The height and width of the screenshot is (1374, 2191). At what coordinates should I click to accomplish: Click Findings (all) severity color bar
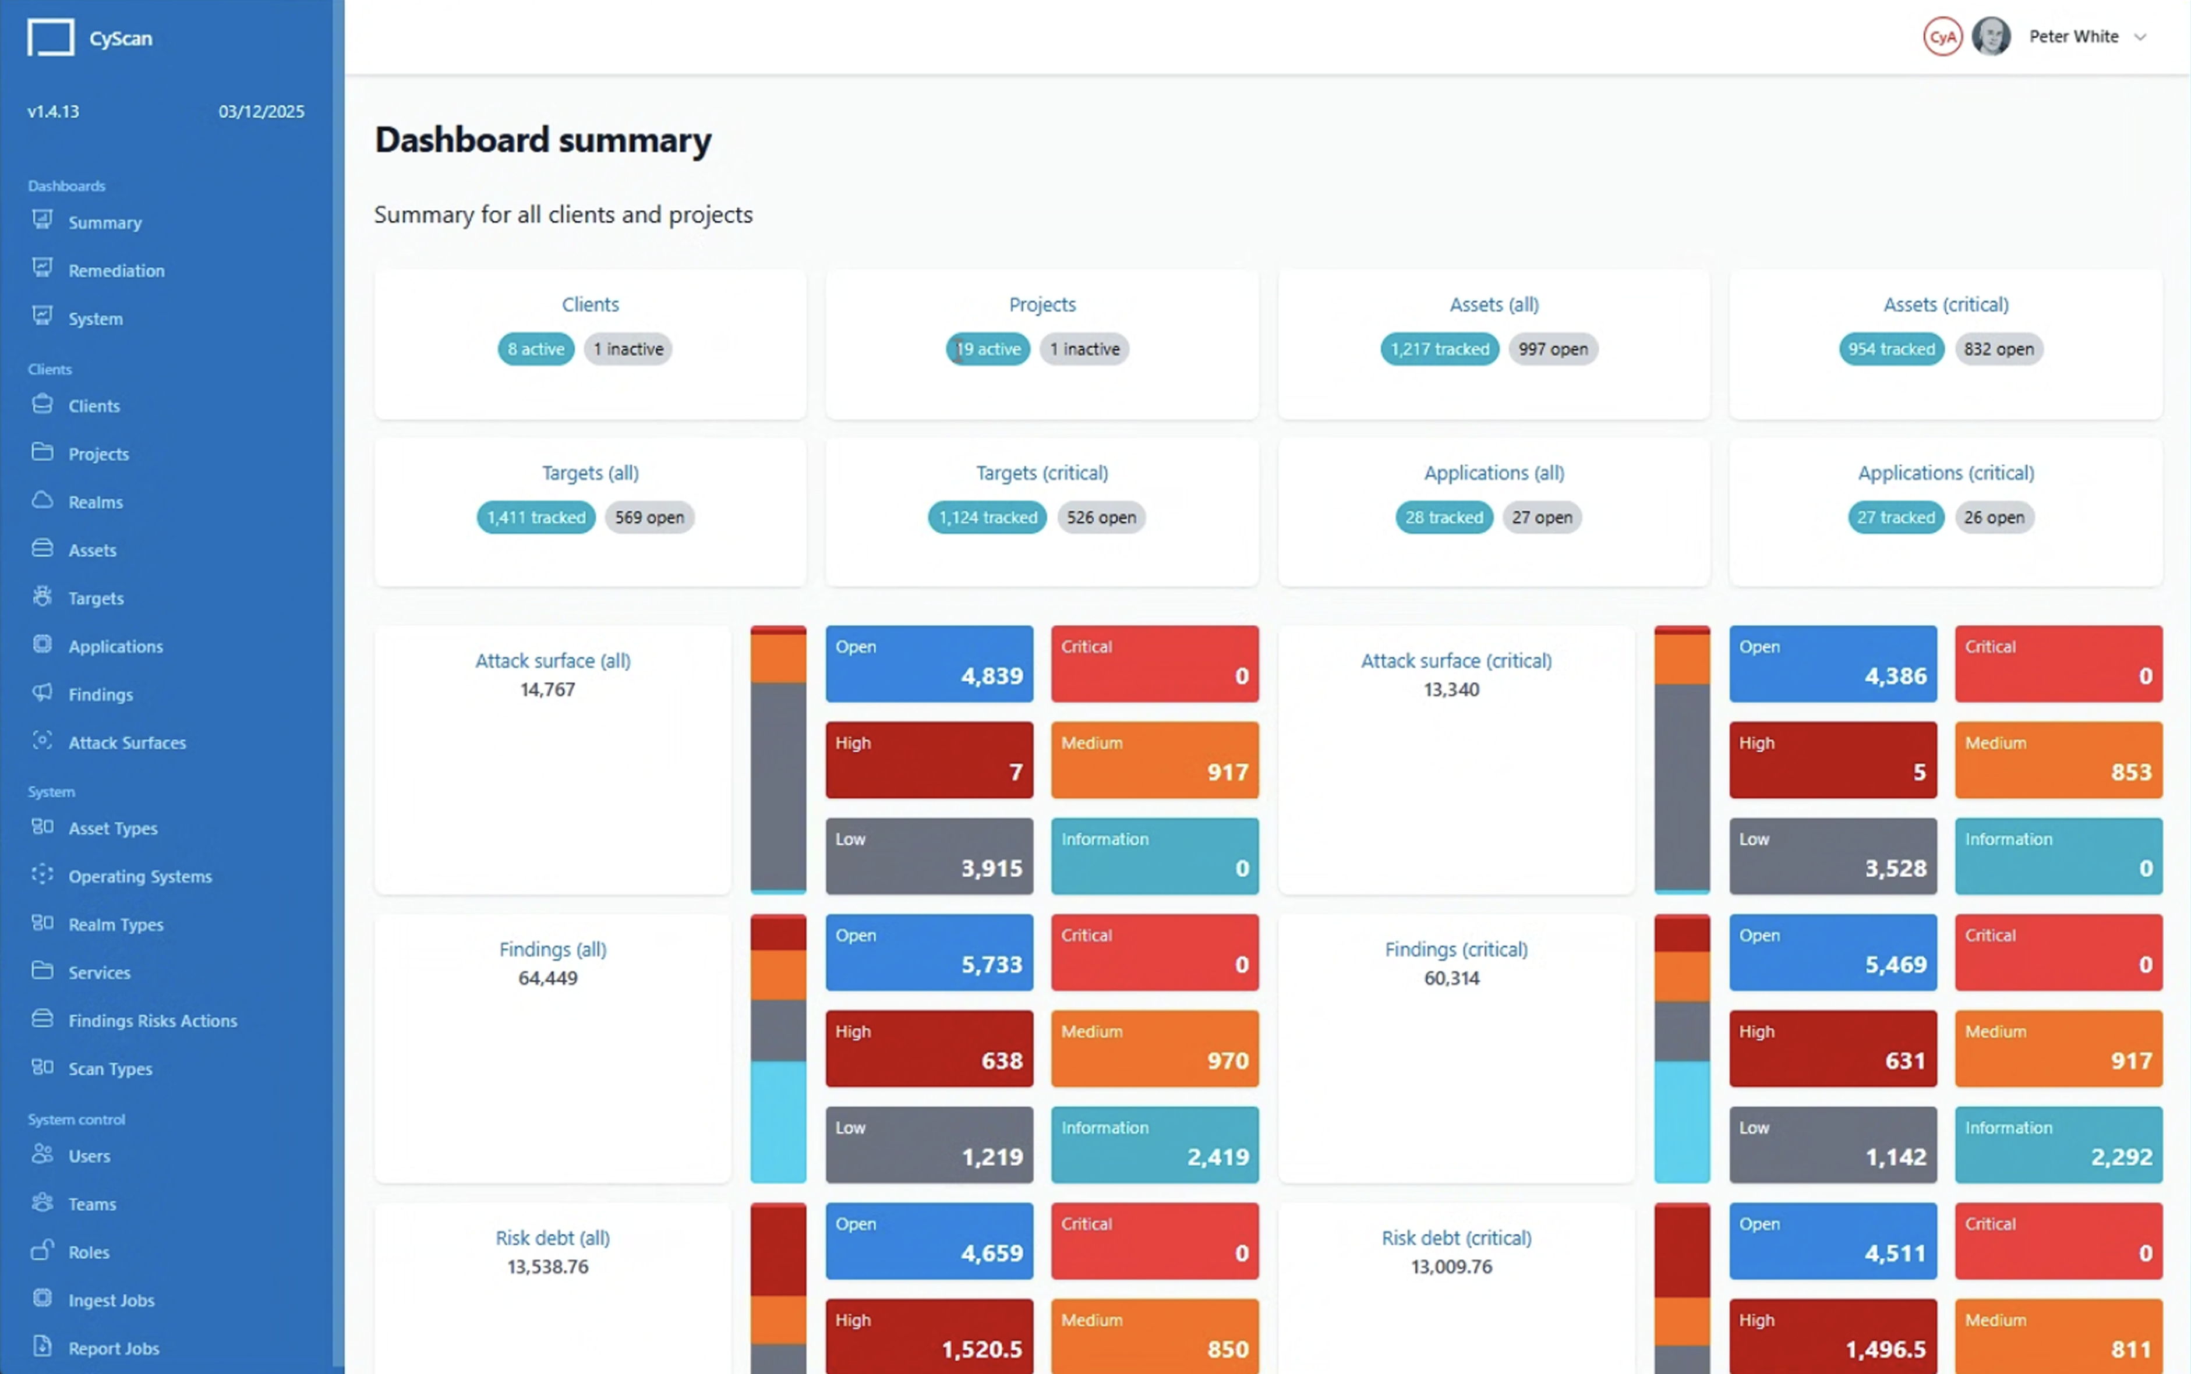point(778,1049)
